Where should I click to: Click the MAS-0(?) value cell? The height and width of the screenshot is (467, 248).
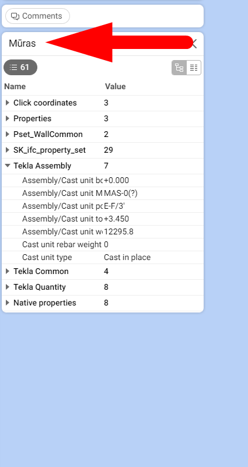pyautogui.click(x=121, y=194)
